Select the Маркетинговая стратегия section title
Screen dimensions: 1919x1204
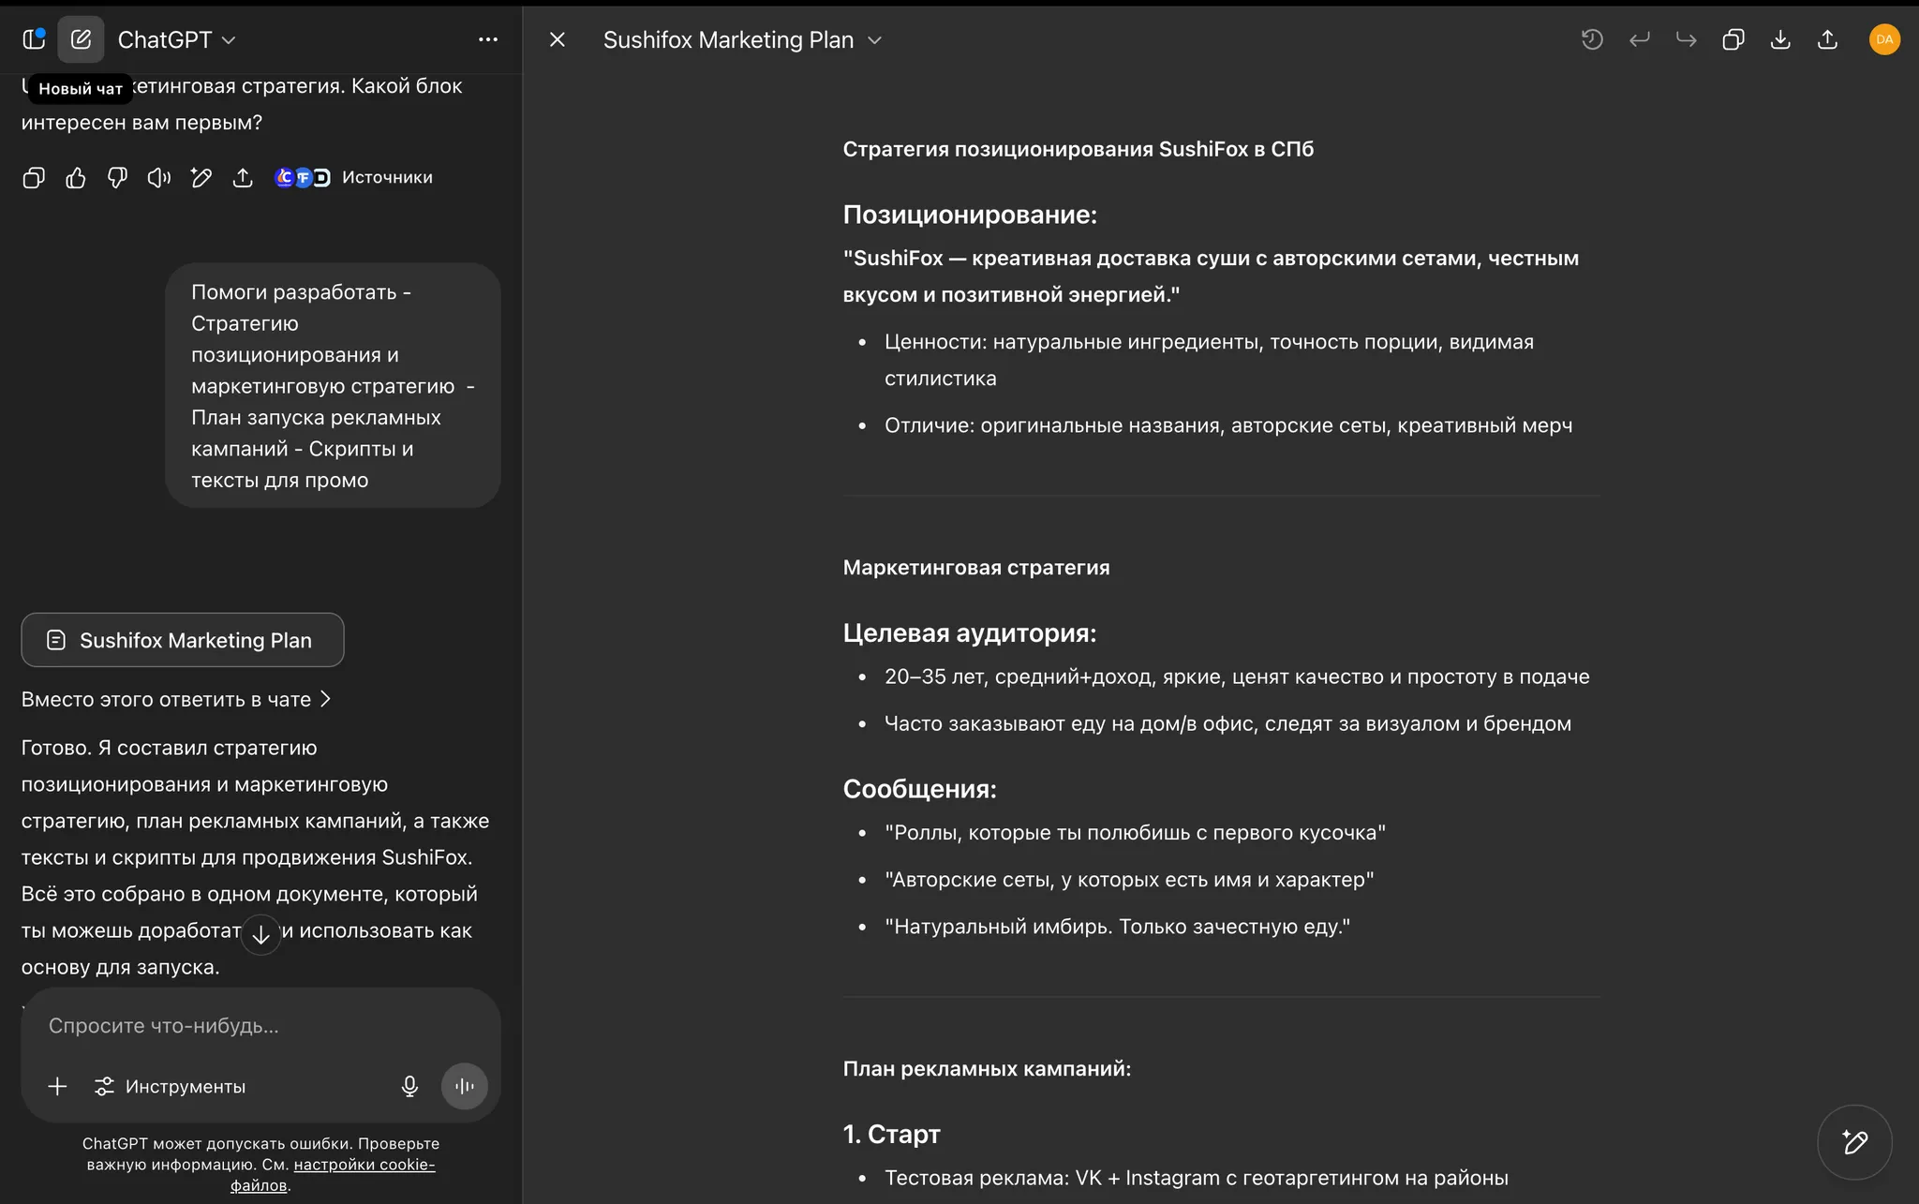976,568
